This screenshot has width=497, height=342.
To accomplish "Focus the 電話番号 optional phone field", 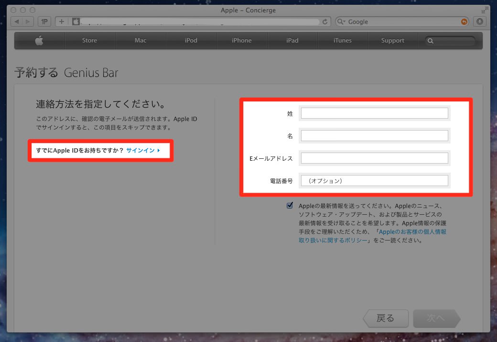I will [x=374, y=181].
